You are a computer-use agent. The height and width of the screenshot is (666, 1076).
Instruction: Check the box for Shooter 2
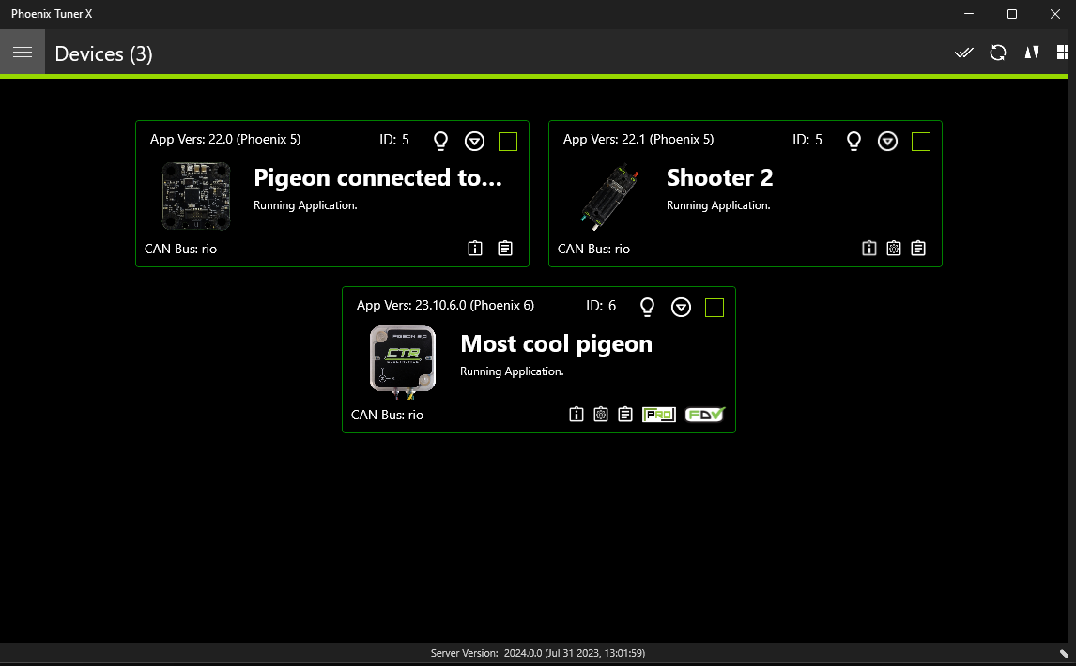pyautogui.click(x=921, y=142)
